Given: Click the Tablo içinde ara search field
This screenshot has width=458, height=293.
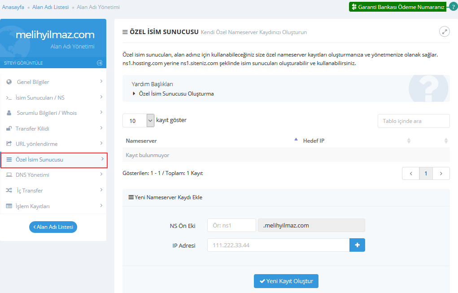Looking at the screenshot, I should coord(413,121).
